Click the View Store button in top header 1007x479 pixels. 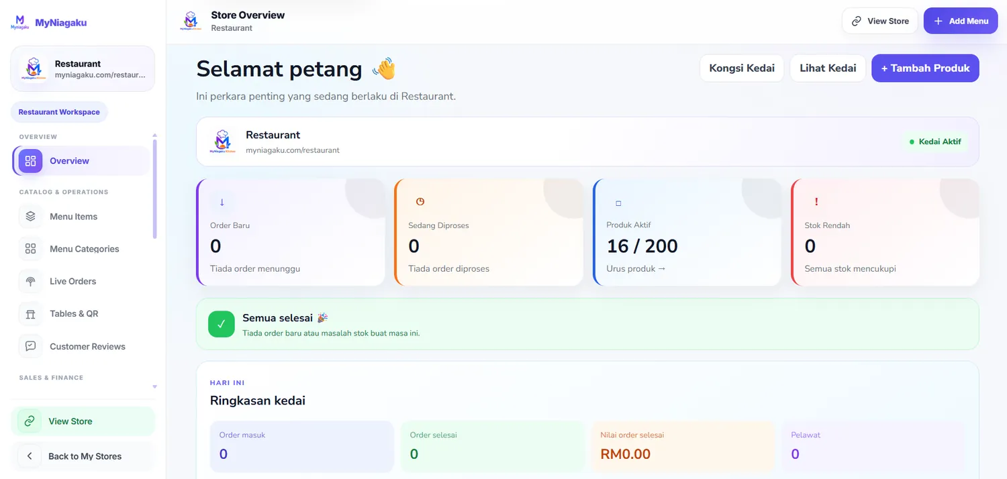pos(880,21)
